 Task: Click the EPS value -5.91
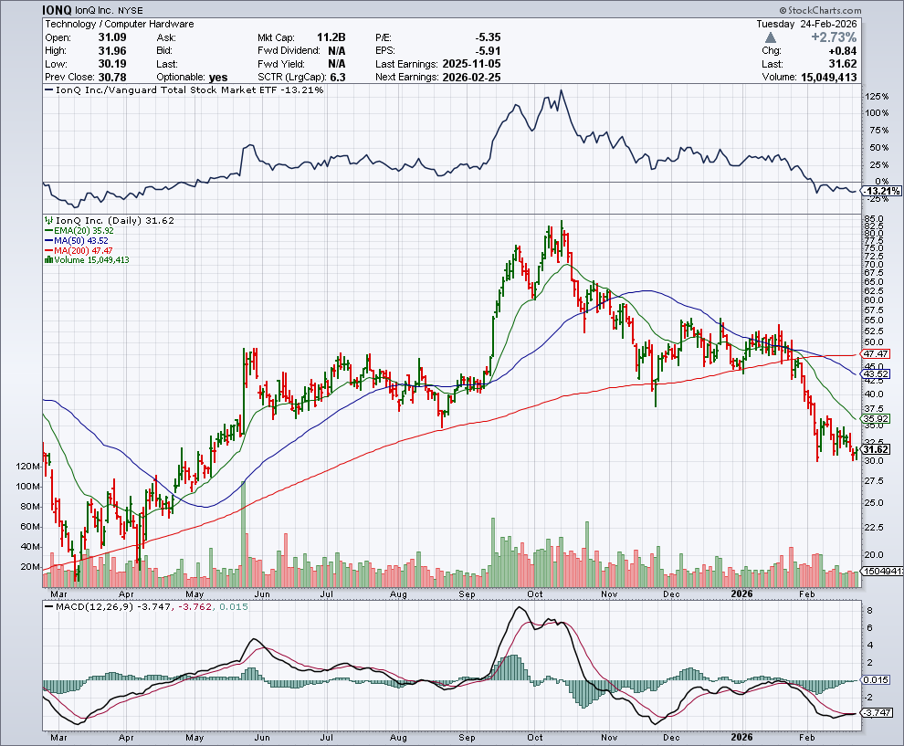[x=488, y=50]
